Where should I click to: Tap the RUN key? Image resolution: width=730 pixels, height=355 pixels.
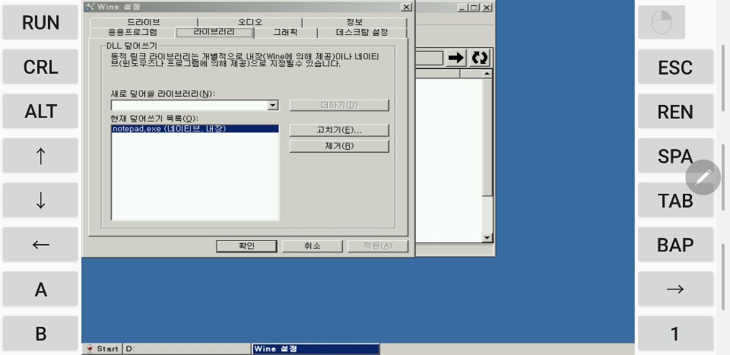click(40, 22)
